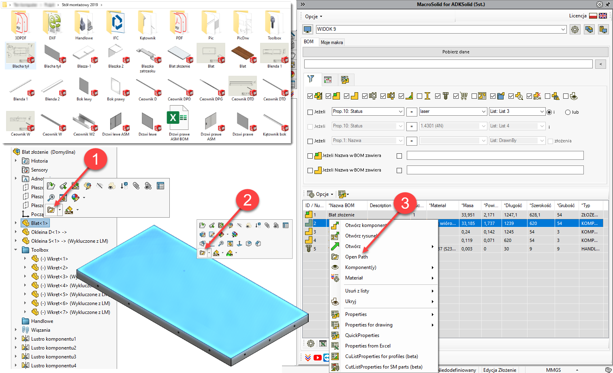This screenshot has height=373, width=613.
Task: Click the Licencja link
Action: pos(578,16)
